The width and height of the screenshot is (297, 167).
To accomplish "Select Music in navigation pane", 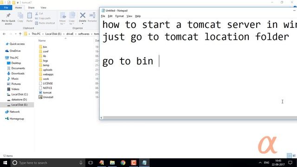I will tap(15, 78).
